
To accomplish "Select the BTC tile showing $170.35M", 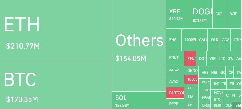I will point(56,85).
